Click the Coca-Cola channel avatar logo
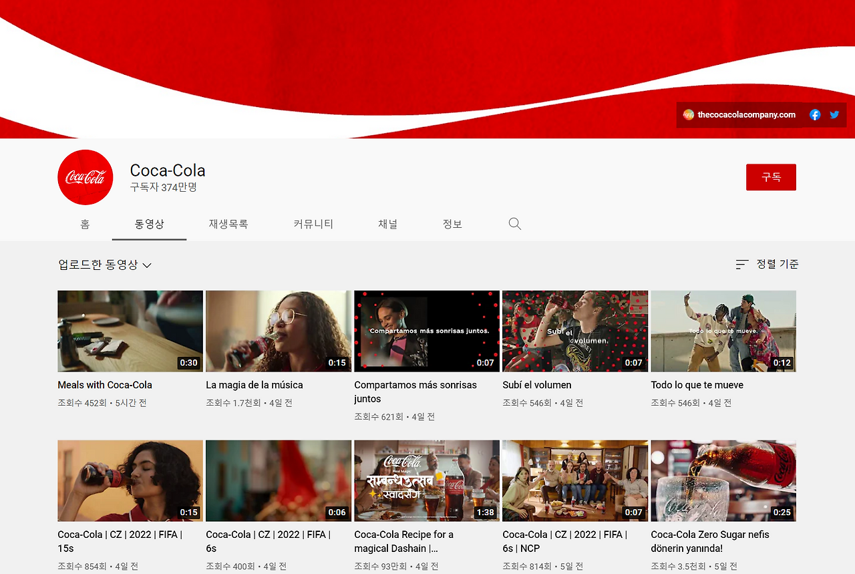 coord(85,177)
